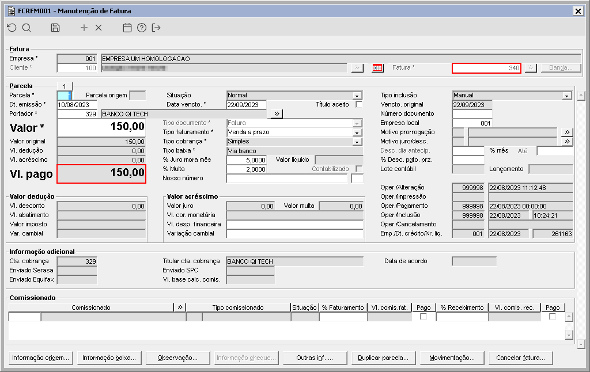This screenshot has width=590, height=372.
Task: Click Variação cambial input field
Action: point(295,234)
